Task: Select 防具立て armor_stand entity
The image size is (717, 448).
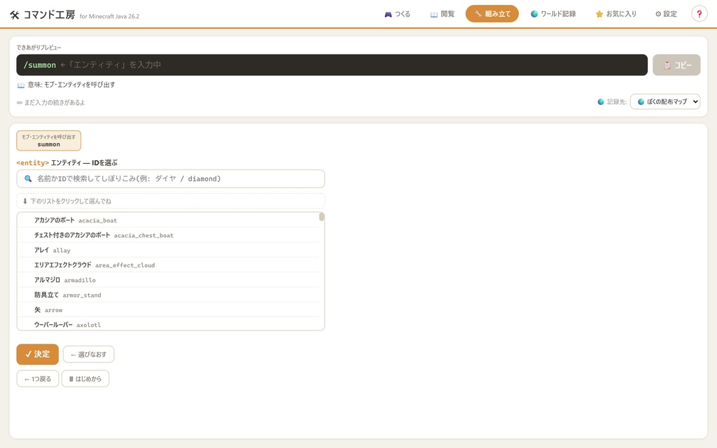Action: tap(168, 295)
